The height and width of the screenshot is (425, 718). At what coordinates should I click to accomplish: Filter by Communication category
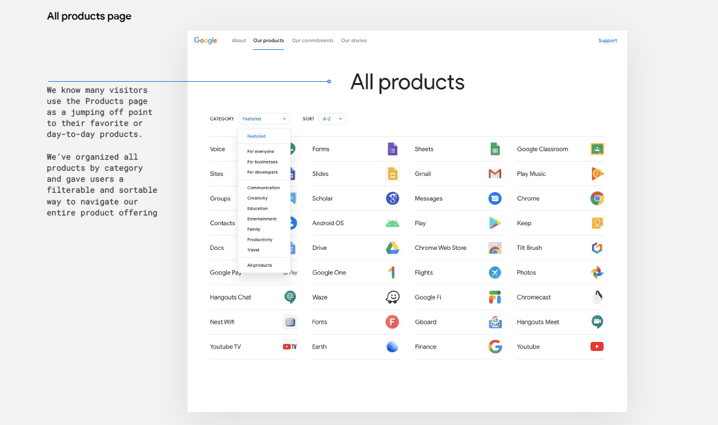[264, 188]
